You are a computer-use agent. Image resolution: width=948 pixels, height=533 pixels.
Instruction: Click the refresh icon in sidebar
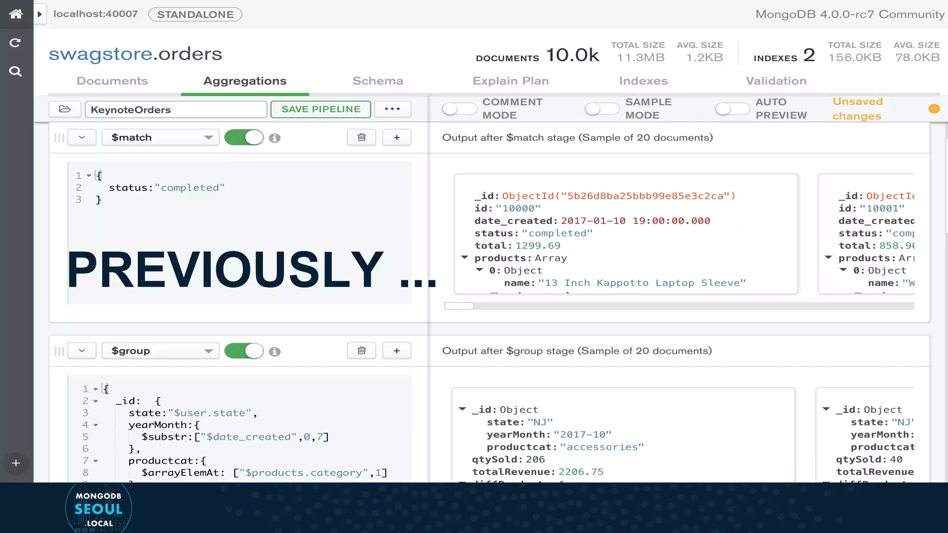[x=15, y=43]
